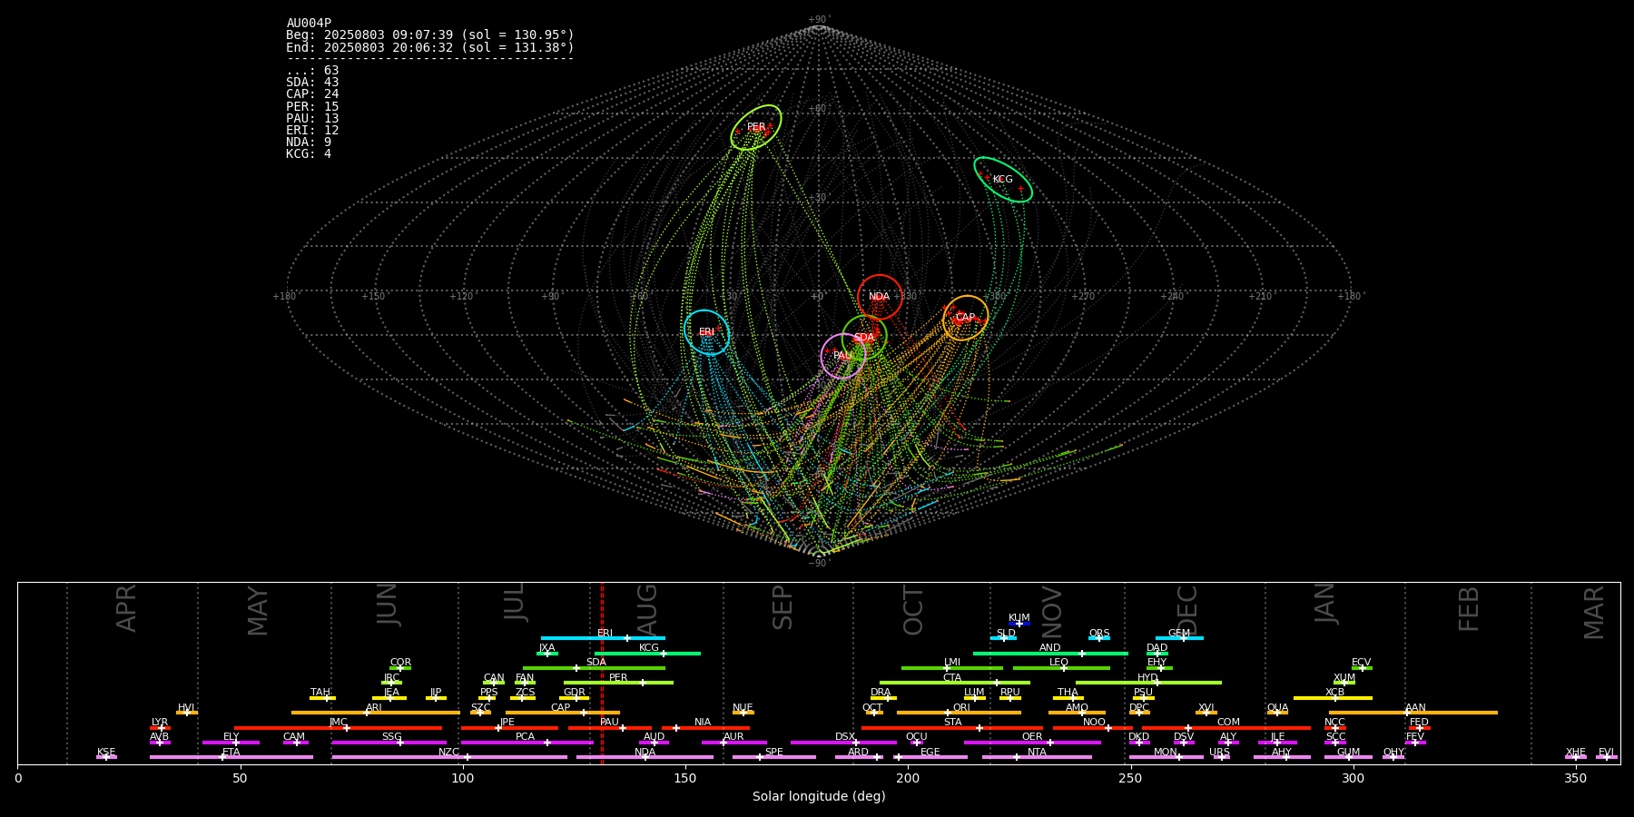
Task: Select the DEC month label
Action: [1187, 610]
